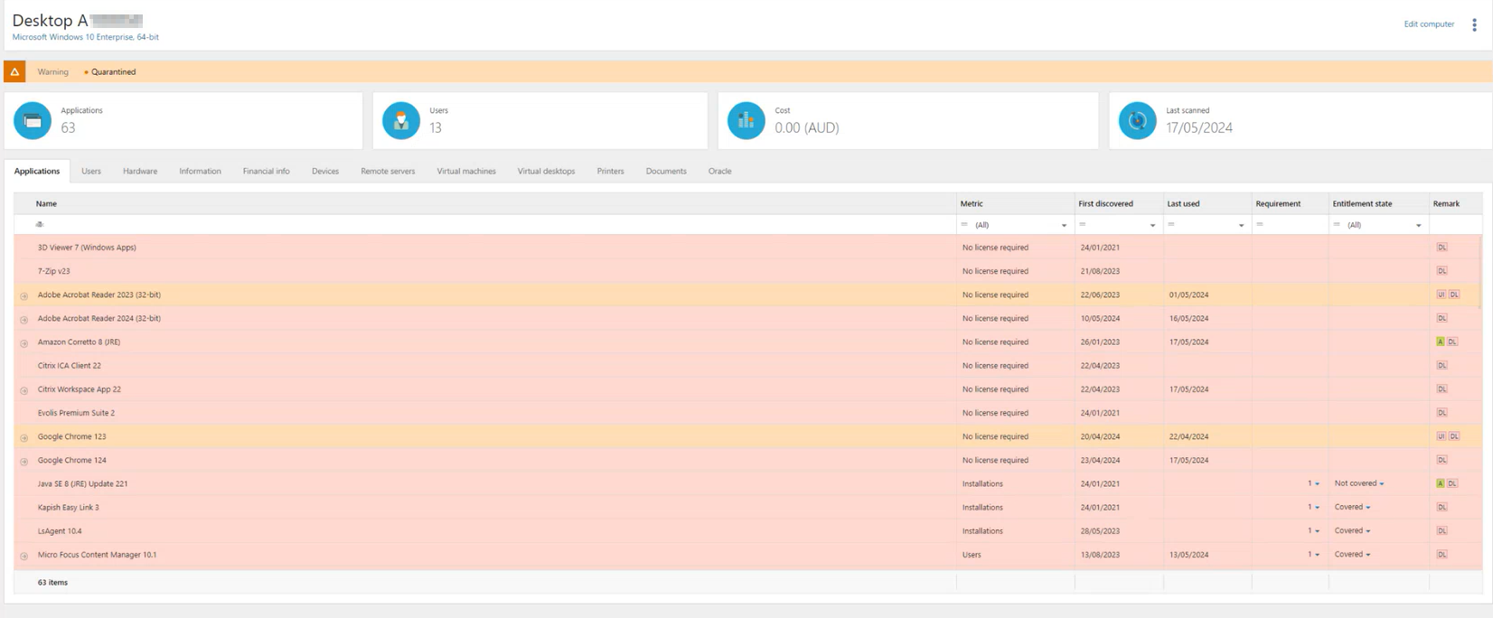Click the DL remark badge for Micro Focus Content Manager
This screenshot has height=618, width=1493.
point(1441,554)
